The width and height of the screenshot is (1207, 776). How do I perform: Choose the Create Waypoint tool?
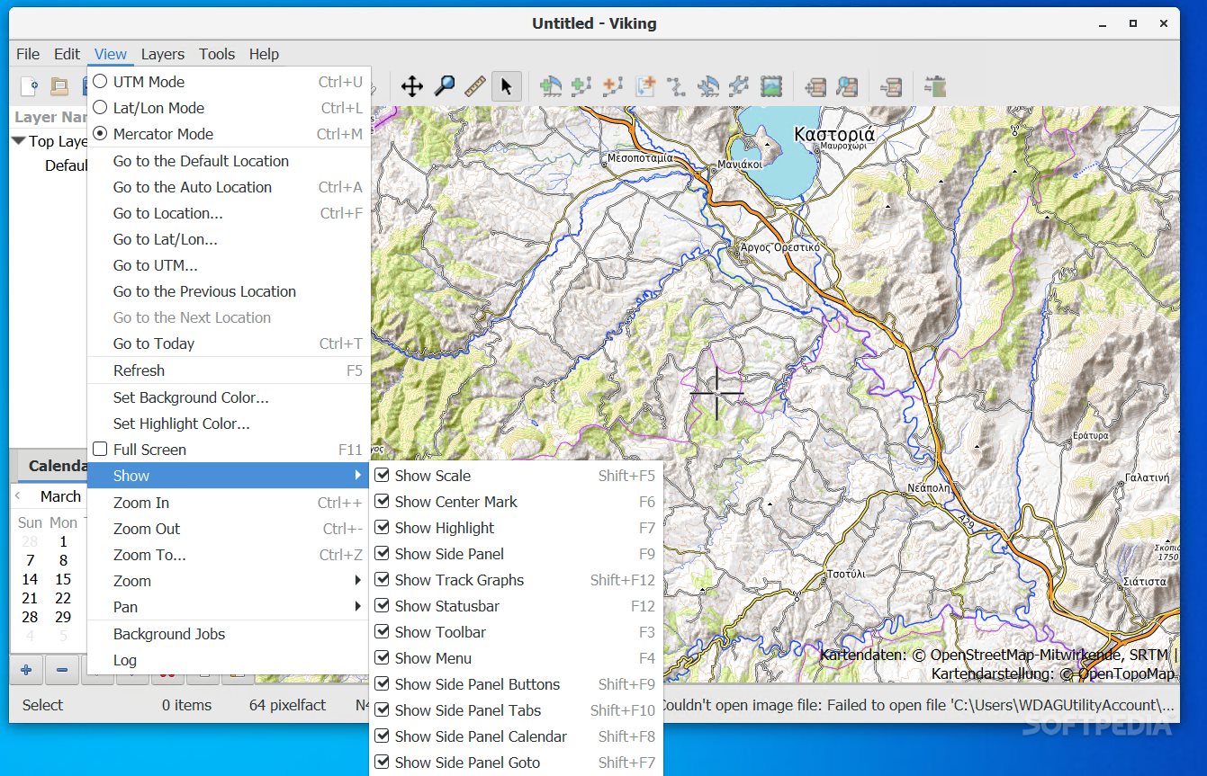coord(551,86)
